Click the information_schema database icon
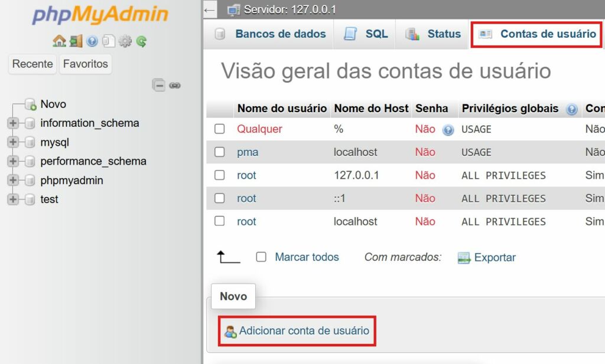This screenshot has width=605, height=364. point(30,123)
